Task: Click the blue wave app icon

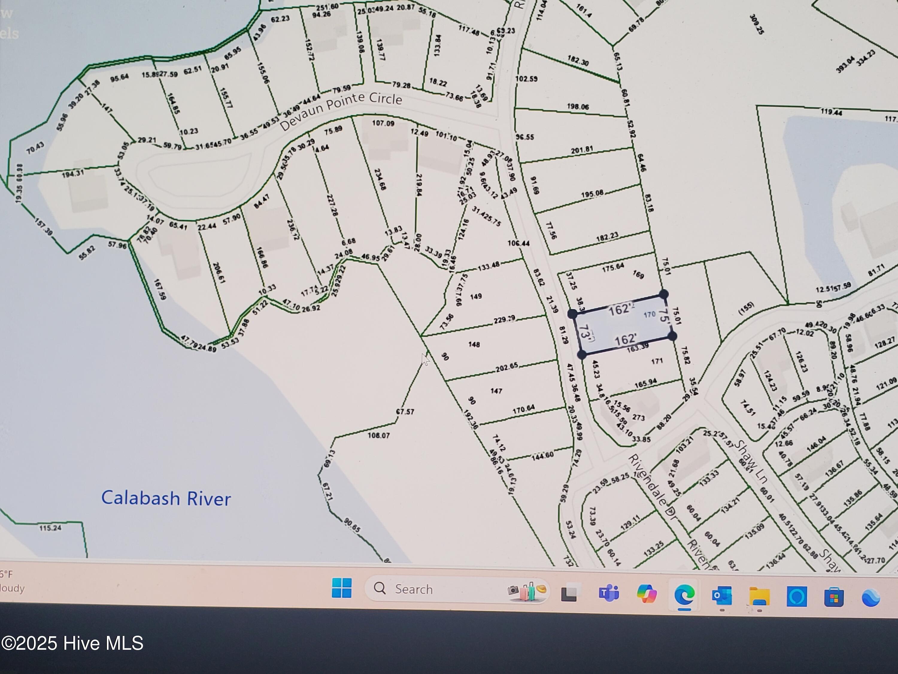Action: 870,598
